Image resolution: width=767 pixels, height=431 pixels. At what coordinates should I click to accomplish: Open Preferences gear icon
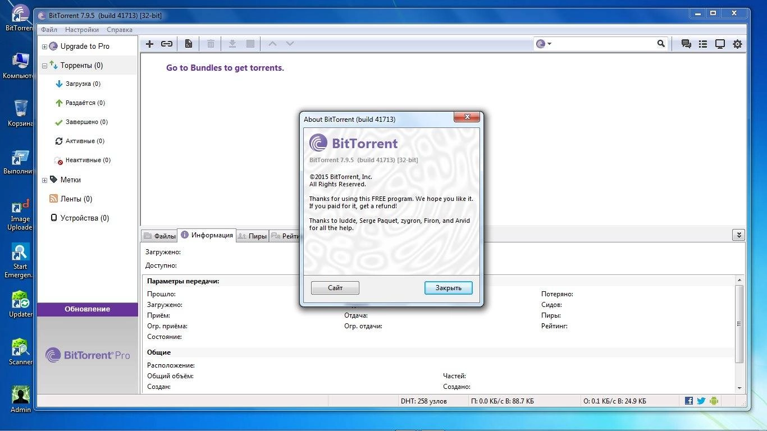point(737,44)
